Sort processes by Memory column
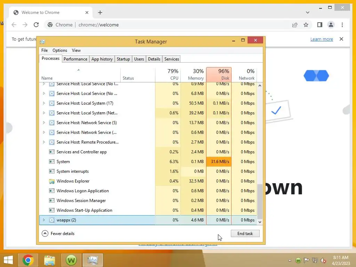 (x=193, y=74)
